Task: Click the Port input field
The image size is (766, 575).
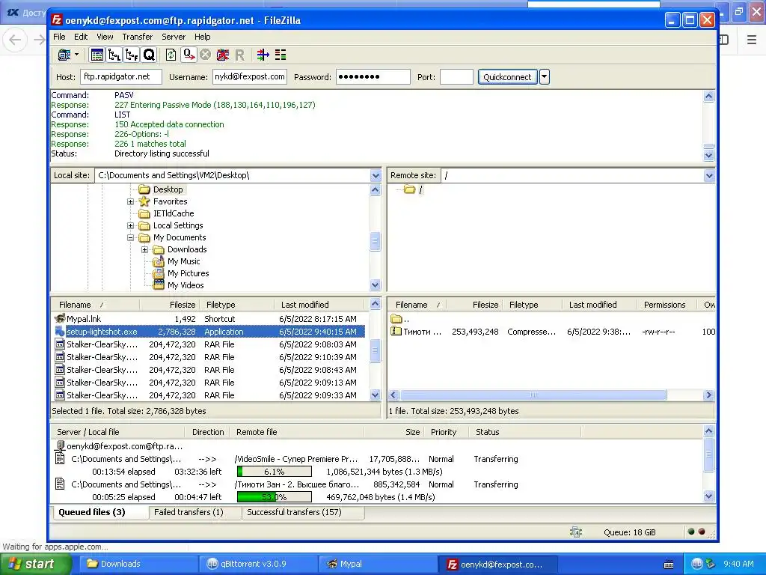Action: coord(456,77)
